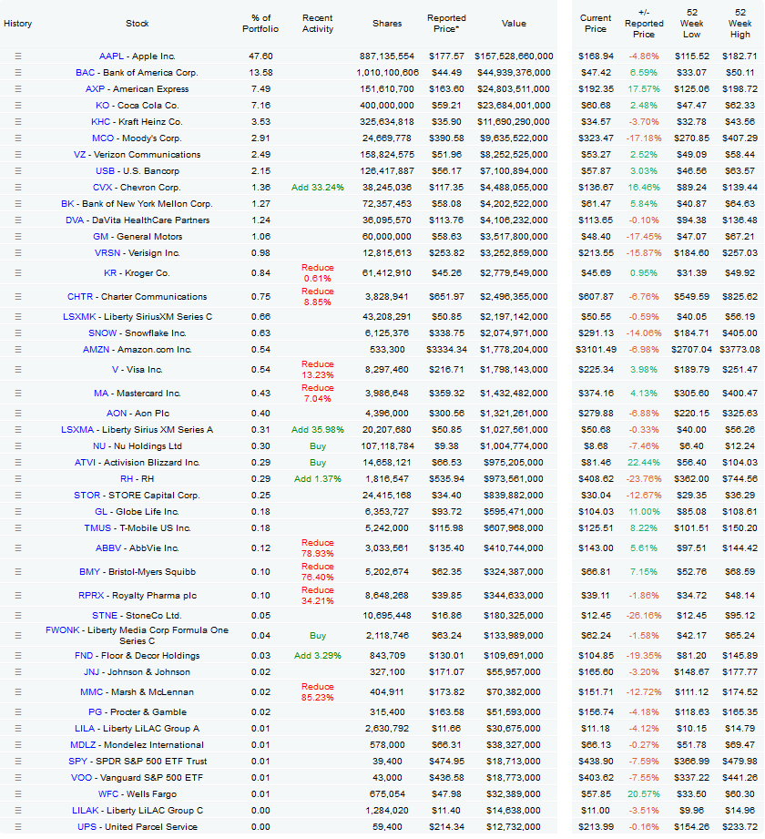
Task: Select StoneCo's -26.16% price change
Action: pos(644,616)
